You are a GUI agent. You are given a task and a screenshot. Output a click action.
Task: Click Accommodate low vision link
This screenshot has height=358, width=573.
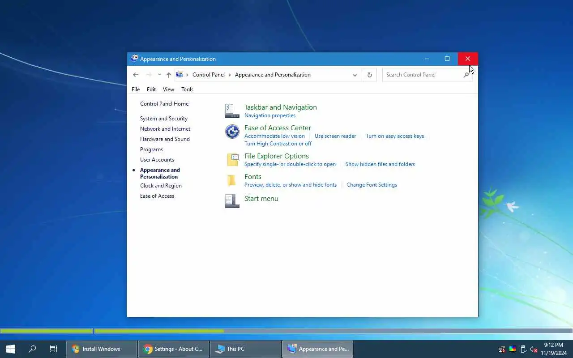[274, 136]
